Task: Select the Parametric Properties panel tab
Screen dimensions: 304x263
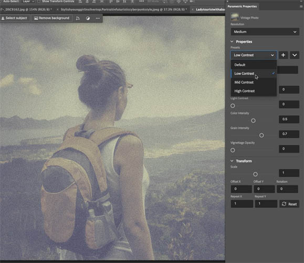Action: click(x=242, y=6)
